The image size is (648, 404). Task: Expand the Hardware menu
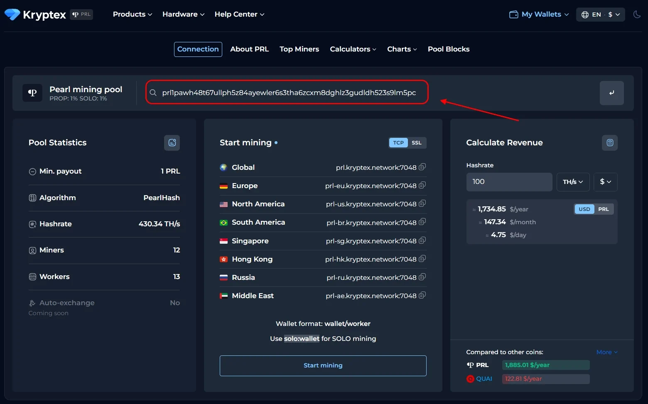pos(184,14)
